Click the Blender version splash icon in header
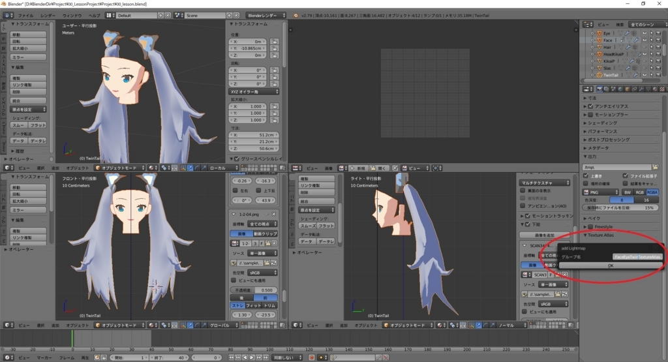668x362 pixels. pyautogui.click(x=296, y=16)
